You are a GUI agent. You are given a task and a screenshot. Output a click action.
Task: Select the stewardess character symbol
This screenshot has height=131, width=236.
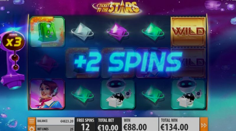click(x=47, y=94)
